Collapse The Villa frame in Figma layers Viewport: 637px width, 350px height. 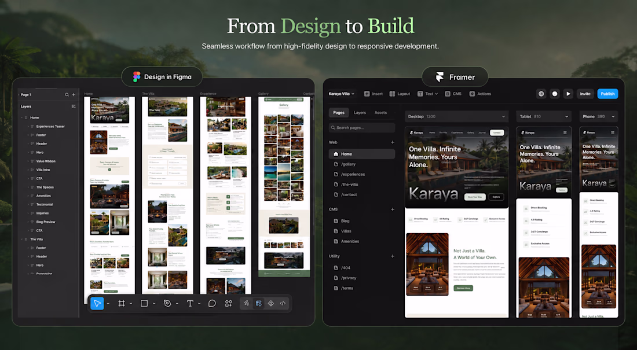(21, 240)
